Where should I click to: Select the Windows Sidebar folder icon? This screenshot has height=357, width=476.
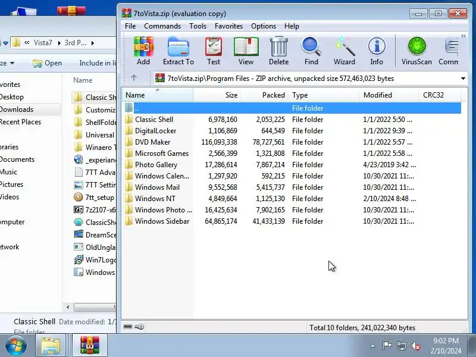pos(129,221)
